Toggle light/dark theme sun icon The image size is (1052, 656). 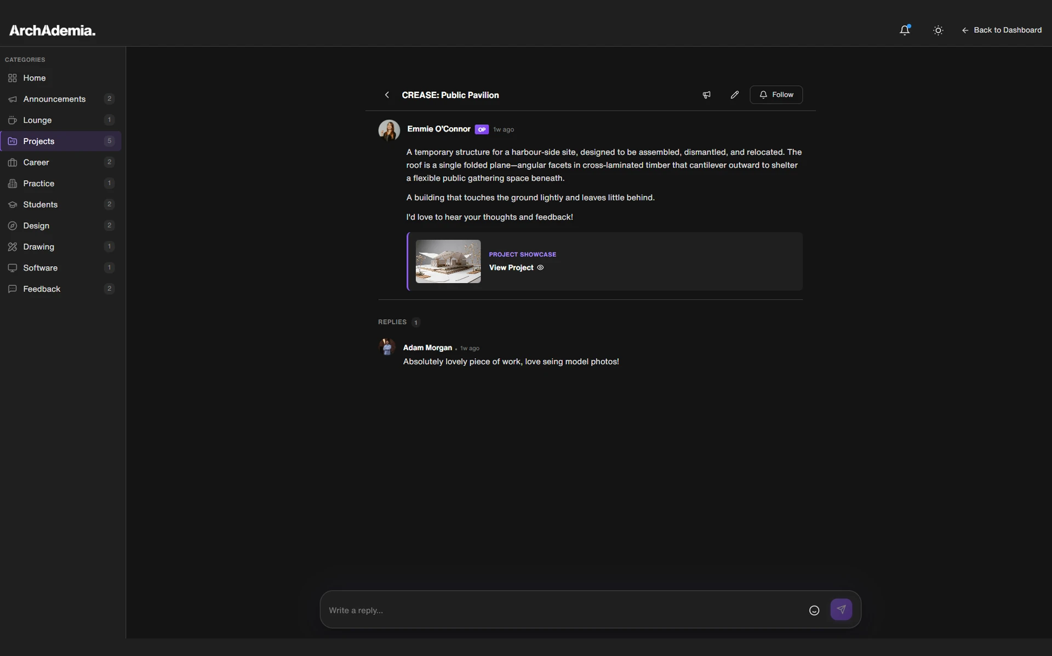click(x=938, y=30)
